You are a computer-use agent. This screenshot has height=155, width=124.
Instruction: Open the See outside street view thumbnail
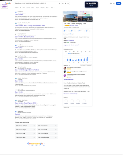[85, 19]
